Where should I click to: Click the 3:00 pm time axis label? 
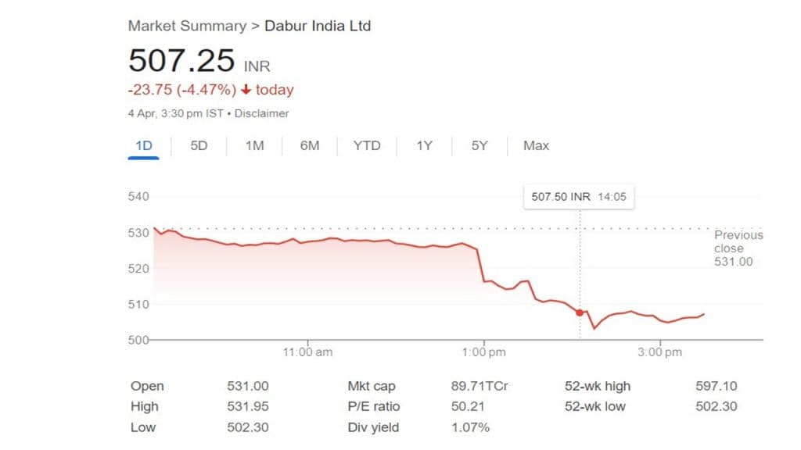click(659, 352)
